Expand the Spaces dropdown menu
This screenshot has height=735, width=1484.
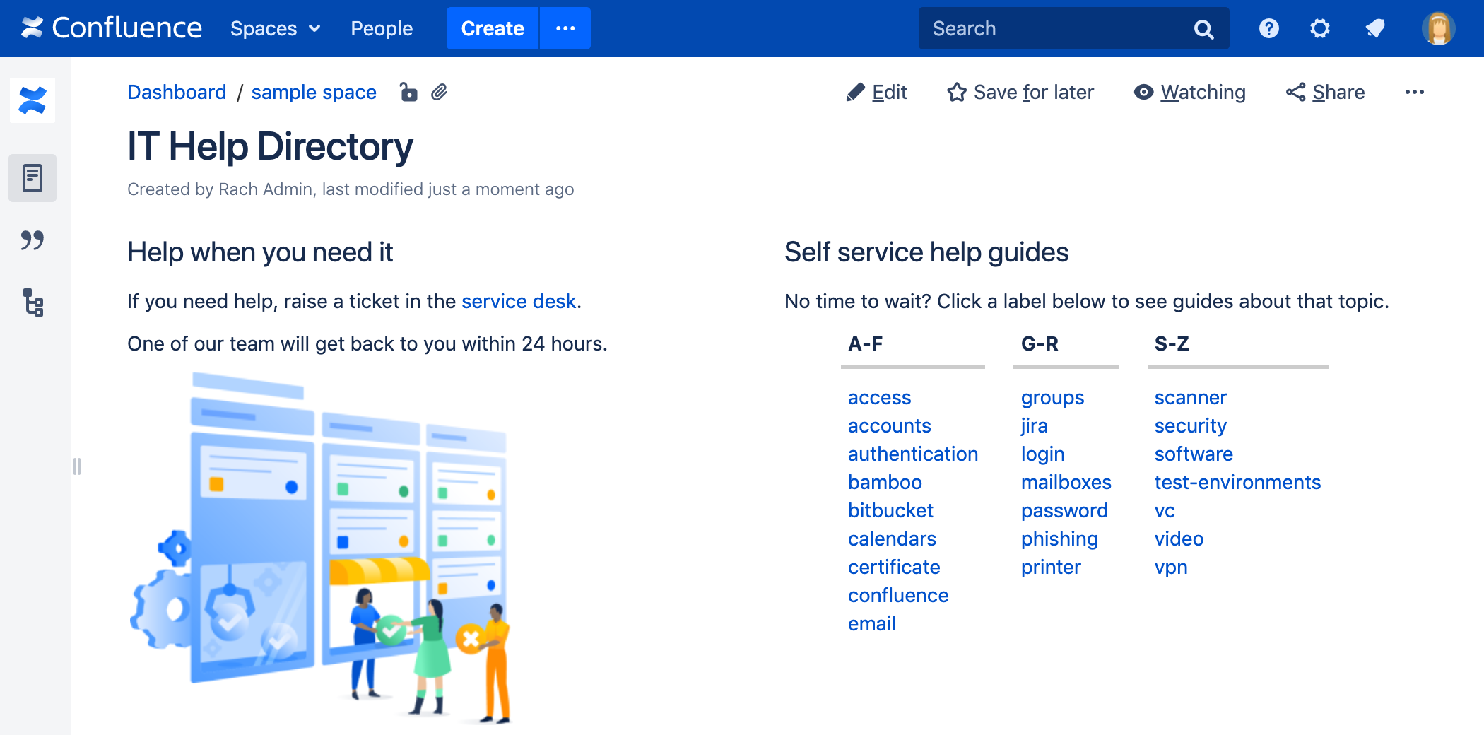pos(275,28)
